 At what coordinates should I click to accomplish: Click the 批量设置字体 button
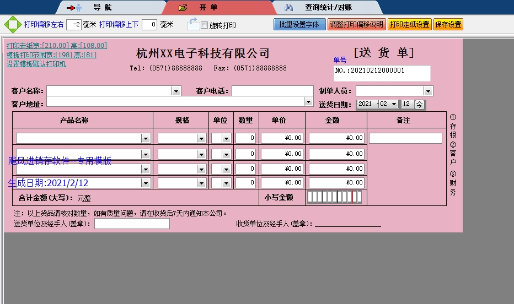pos(299,25)
